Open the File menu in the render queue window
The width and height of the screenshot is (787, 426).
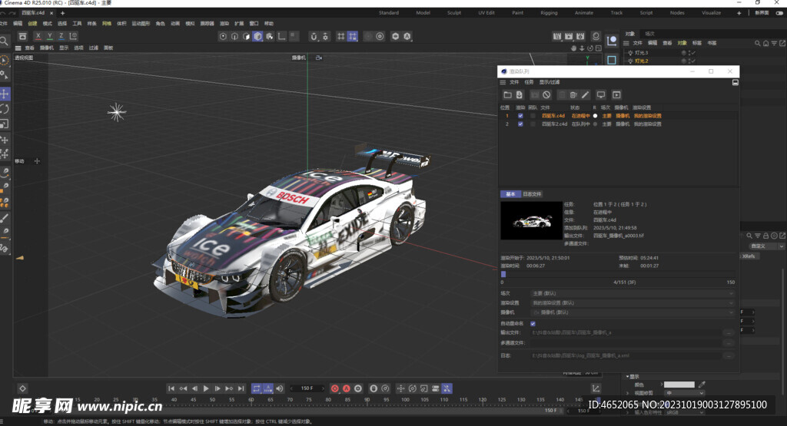514,82
